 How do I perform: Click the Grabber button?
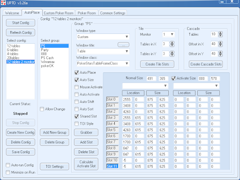click(x=86, y=133)
